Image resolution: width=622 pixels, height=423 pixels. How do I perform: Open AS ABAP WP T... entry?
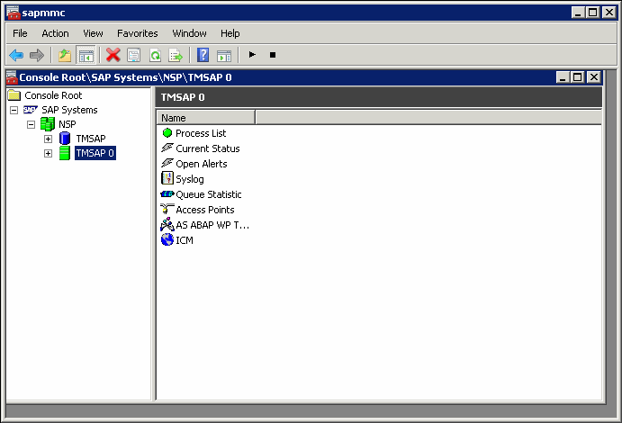tap(212, 225)
